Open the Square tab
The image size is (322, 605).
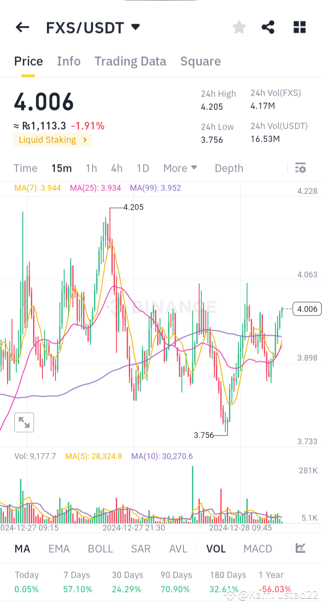click(200, 61)
